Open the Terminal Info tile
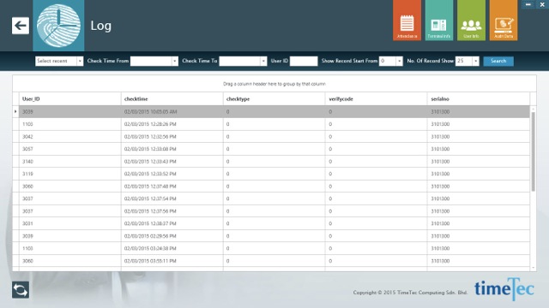The width and height of the screenshot is (549, 308). [x=439, y=21]
